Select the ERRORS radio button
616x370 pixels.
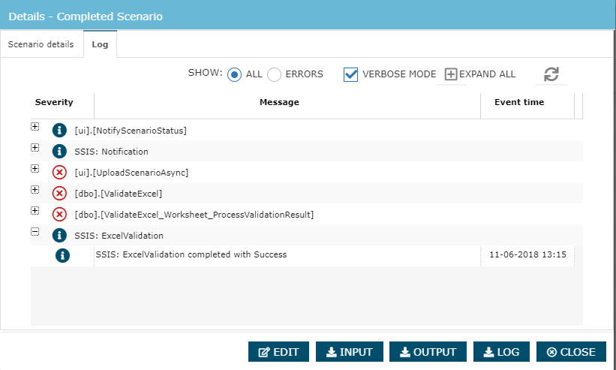pos(275,74)
